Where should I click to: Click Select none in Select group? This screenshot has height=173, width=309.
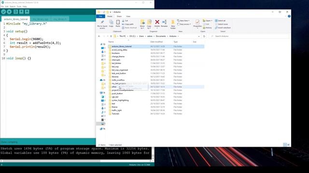(221, 24)
